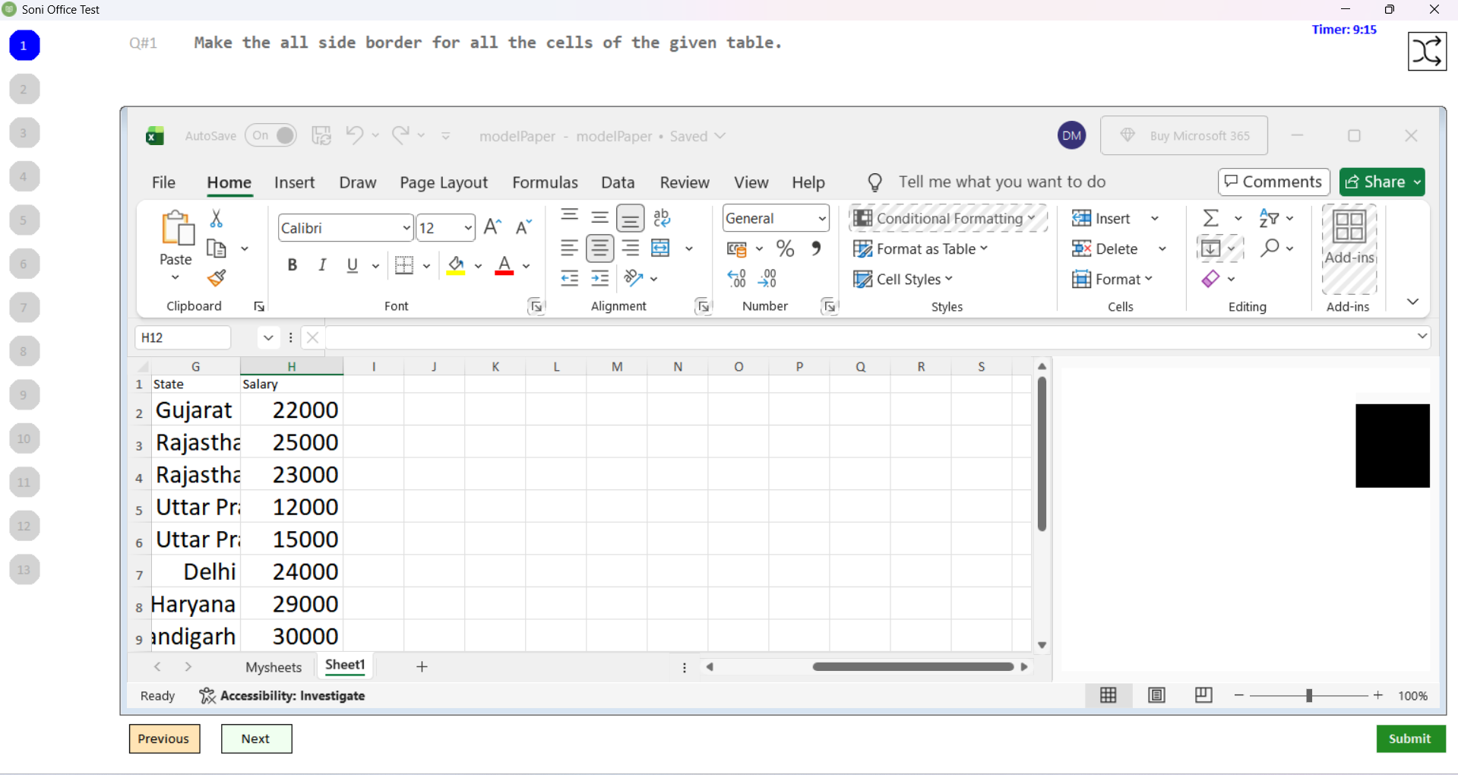Click the Increase Font Size icon
This screenshot has width=1458, height=775.
tap(492, 227)
